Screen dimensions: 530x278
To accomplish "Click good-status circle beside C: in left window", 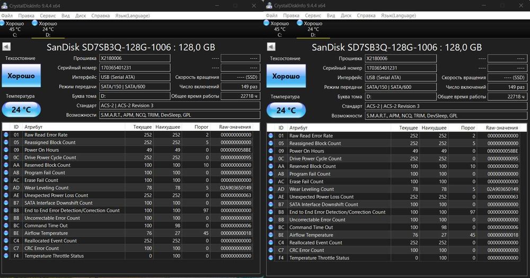I will [2, 23].
